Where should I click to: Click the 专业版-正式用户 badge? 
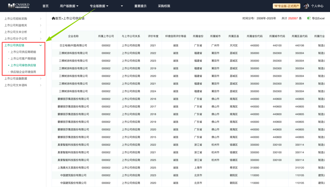click(x=286, y=6)
